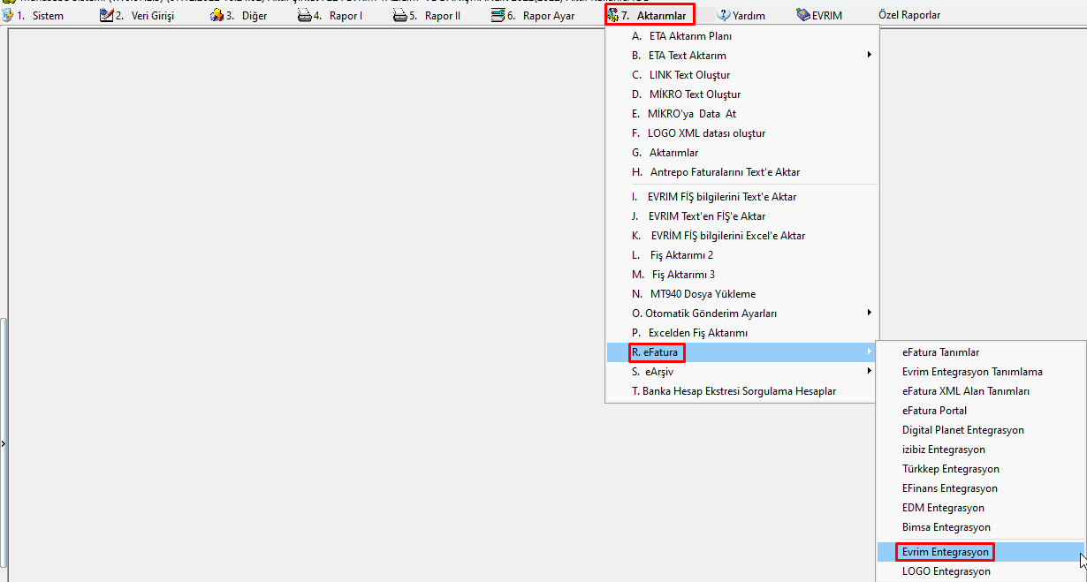Choose Bimsa Entegrasyon
Image resolution: width=1087 pixels, height=582 pixels.
[981, 527]
